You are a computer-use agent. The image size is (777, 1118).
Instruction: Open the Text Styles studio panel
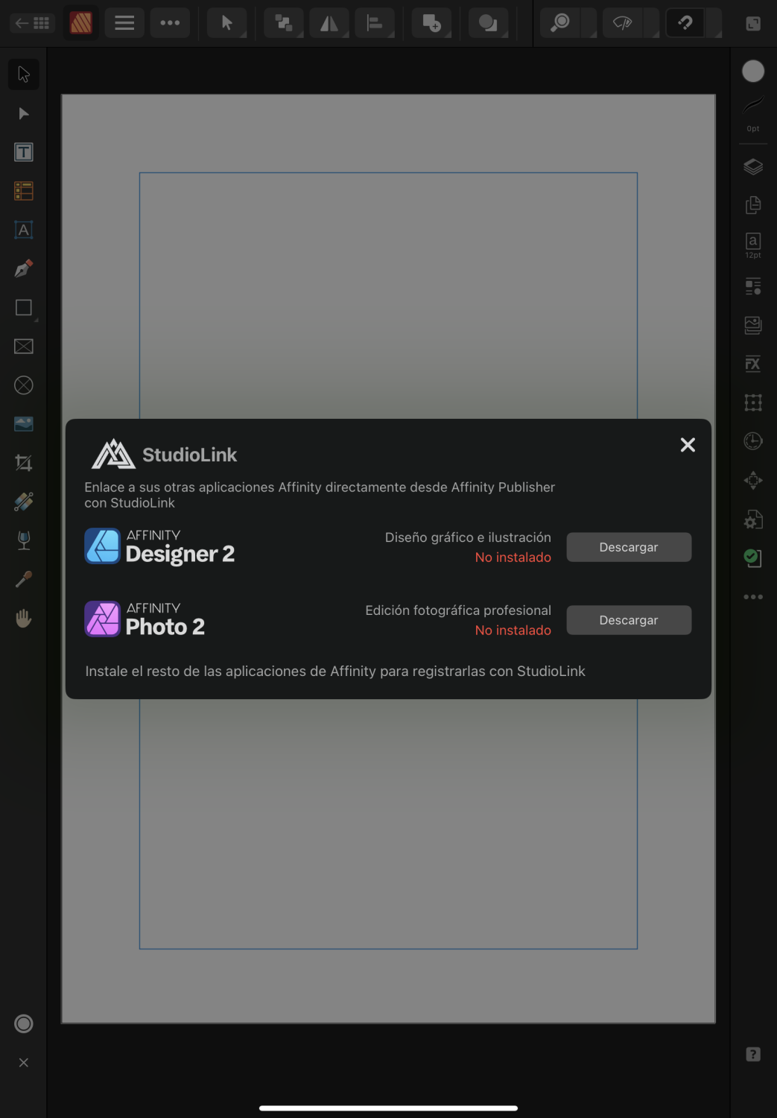[x=753, y=286]
